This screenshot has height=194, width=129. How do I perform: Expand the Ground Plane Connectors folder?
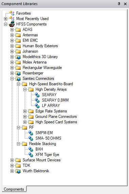click(25, 117)
